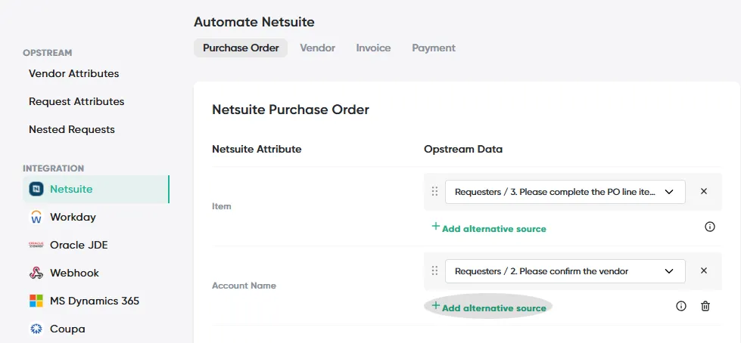This screenshot has width=741, height=343.
Task: Remove the Account Name source with X
Action: (x=704, y=270)
